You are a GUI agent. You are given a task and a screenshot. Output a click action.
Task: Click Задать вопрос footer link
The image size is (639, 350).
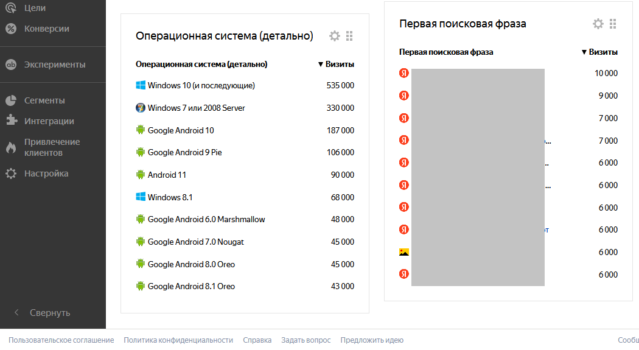point(306,340)
